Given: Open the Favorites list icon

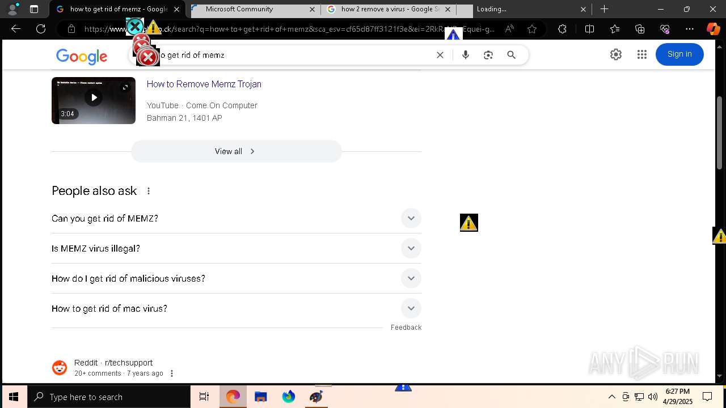Looking at the screenshot, I should (615, 29).
